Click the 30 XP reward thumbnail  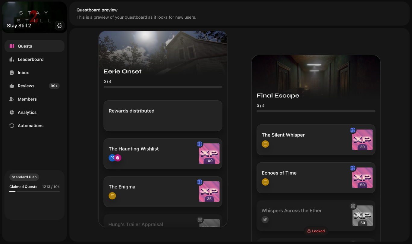pos(362,140)
